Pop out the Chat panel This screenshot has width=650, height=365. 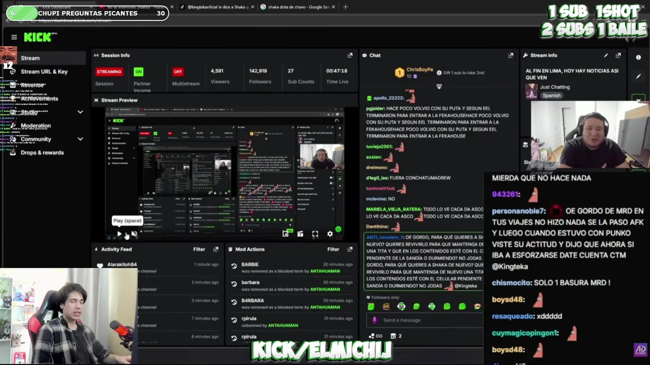511,55
